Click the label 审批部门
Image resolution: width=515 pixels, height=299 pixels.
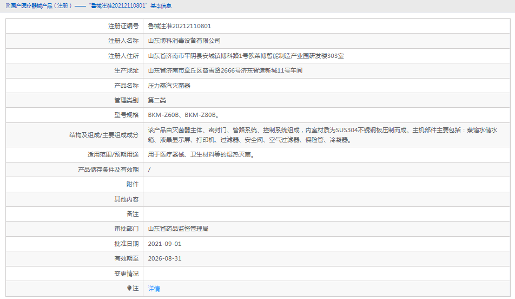tap(127, 229)
